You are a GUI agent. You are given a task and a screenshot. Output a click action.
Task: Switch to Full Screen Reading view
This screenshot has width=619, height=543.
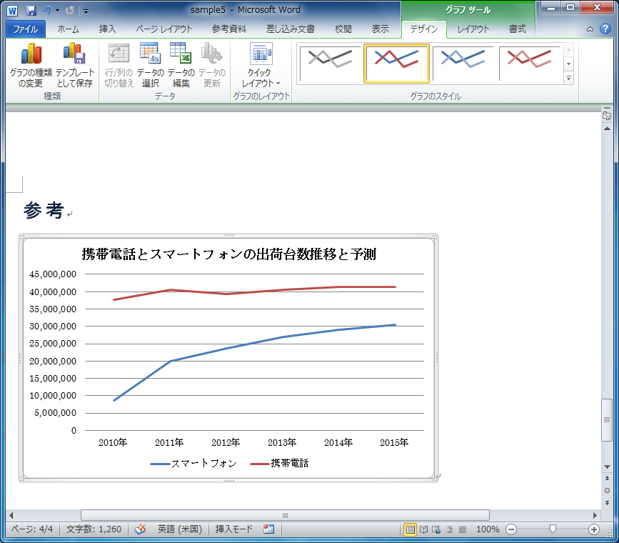(x=423, y=529)
